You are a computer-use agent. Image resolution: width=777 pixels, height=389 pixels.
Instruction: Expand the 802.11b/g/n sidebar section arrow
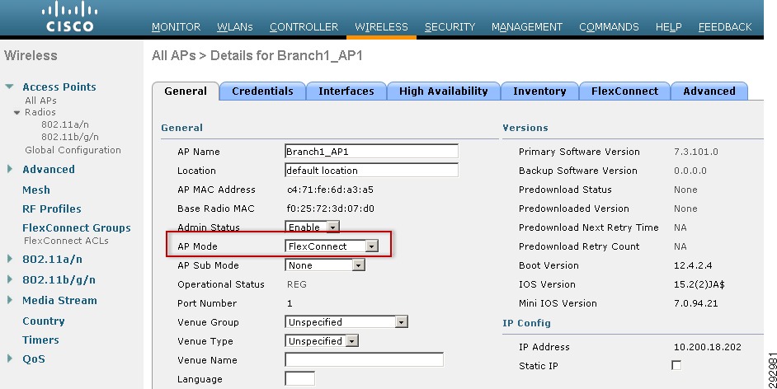coord(10,279)
